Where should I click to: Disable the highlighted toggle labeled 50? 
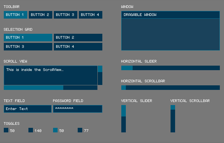pos(55,130)
